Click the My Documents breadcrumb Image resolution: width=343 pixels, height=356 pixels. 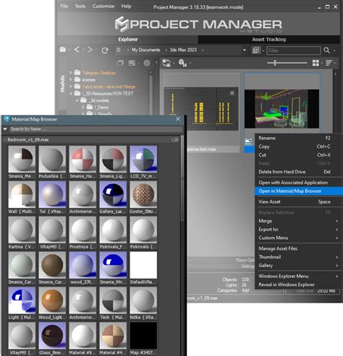coord(145,50)
